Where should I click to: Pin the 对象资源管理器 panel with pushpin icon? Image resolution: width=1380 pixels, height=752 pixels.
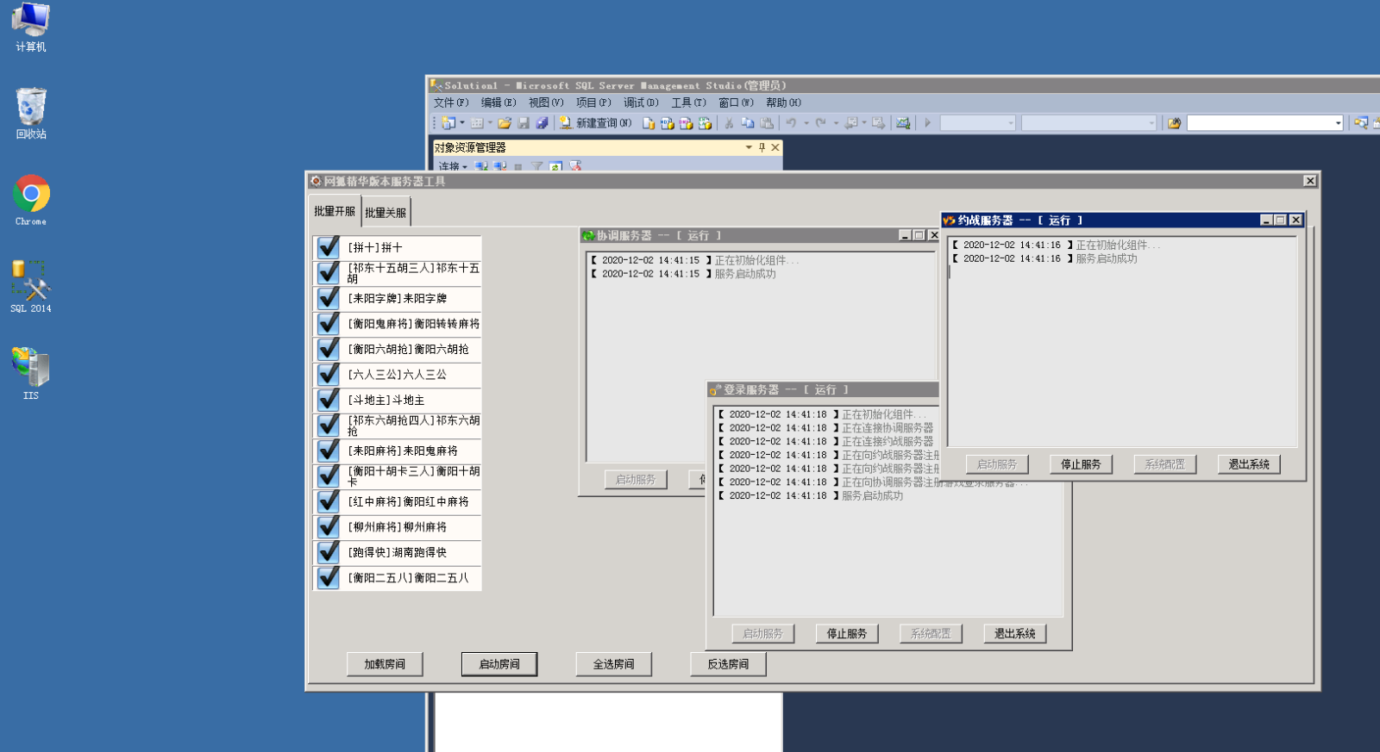pos(762,147)
